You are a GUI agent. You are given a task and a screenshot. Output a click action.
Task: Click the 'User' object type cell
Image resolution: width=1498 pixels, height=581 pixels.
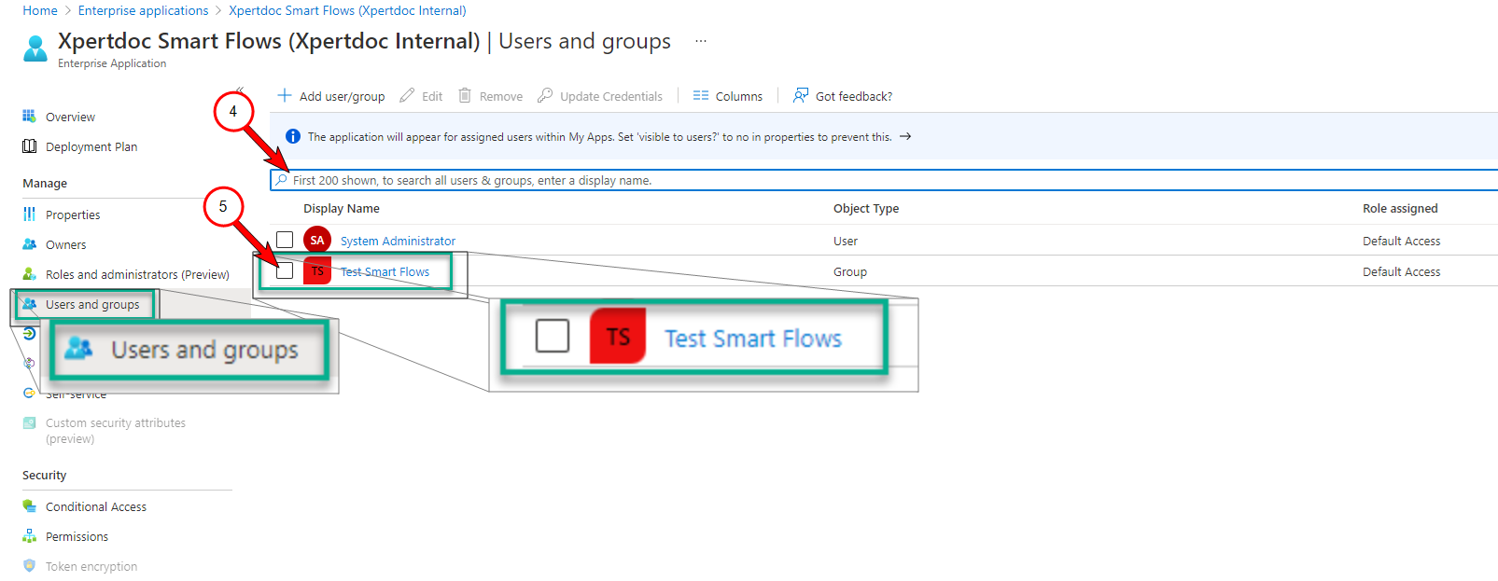pyautogui.click(x=846, y=241)
